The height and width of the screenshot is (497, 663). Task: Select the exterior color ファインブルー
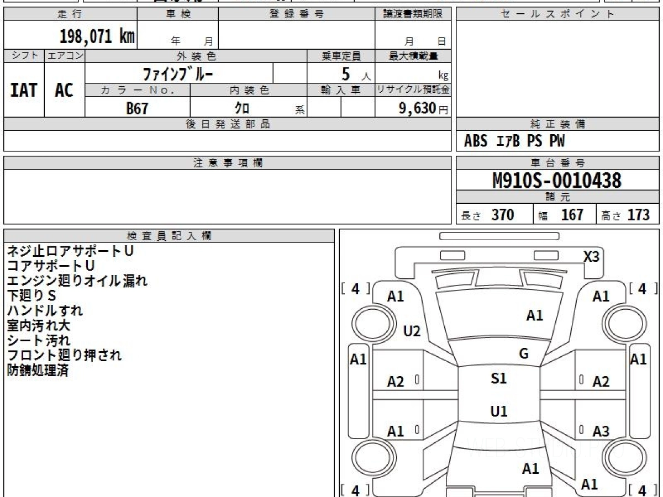[x=178, y=73]
